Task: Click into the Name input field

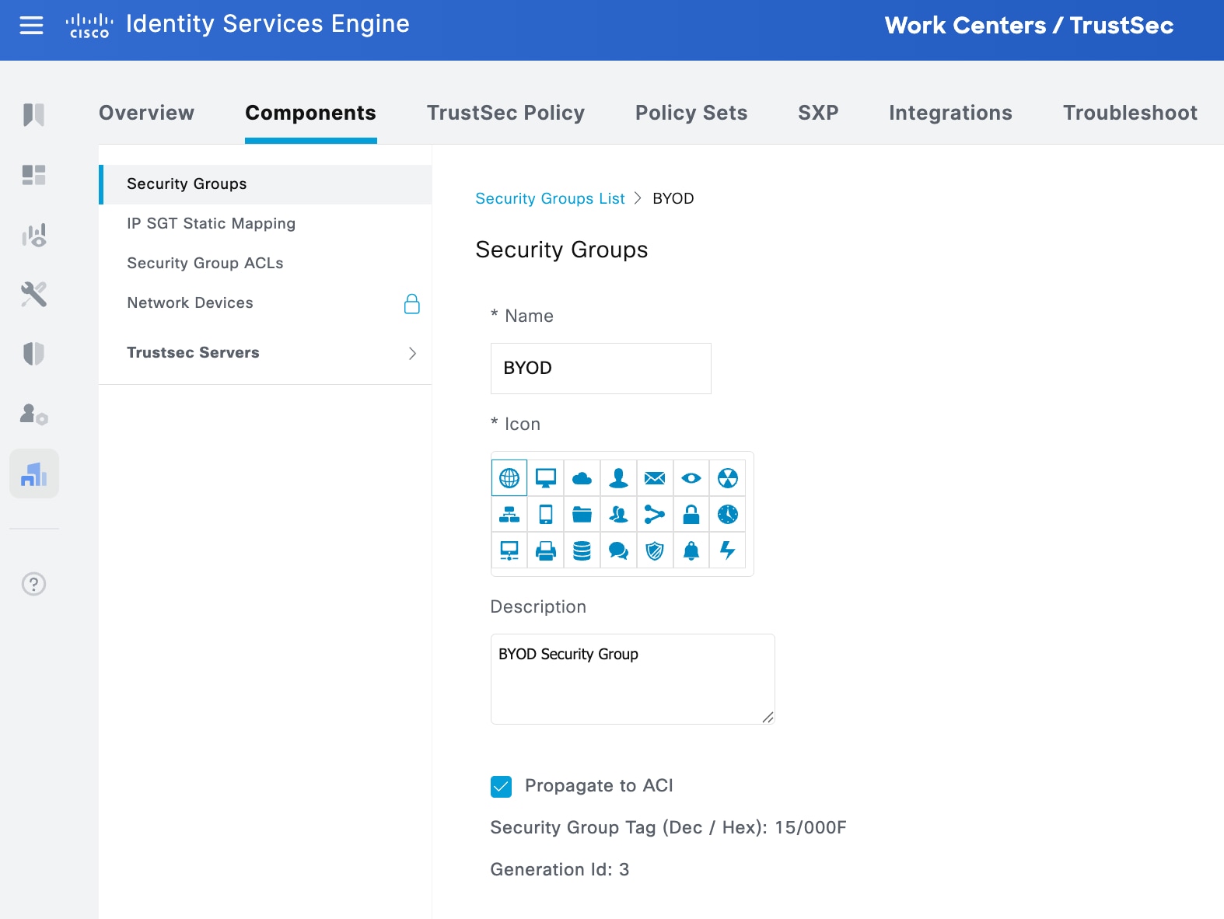Action: point(600,368)
